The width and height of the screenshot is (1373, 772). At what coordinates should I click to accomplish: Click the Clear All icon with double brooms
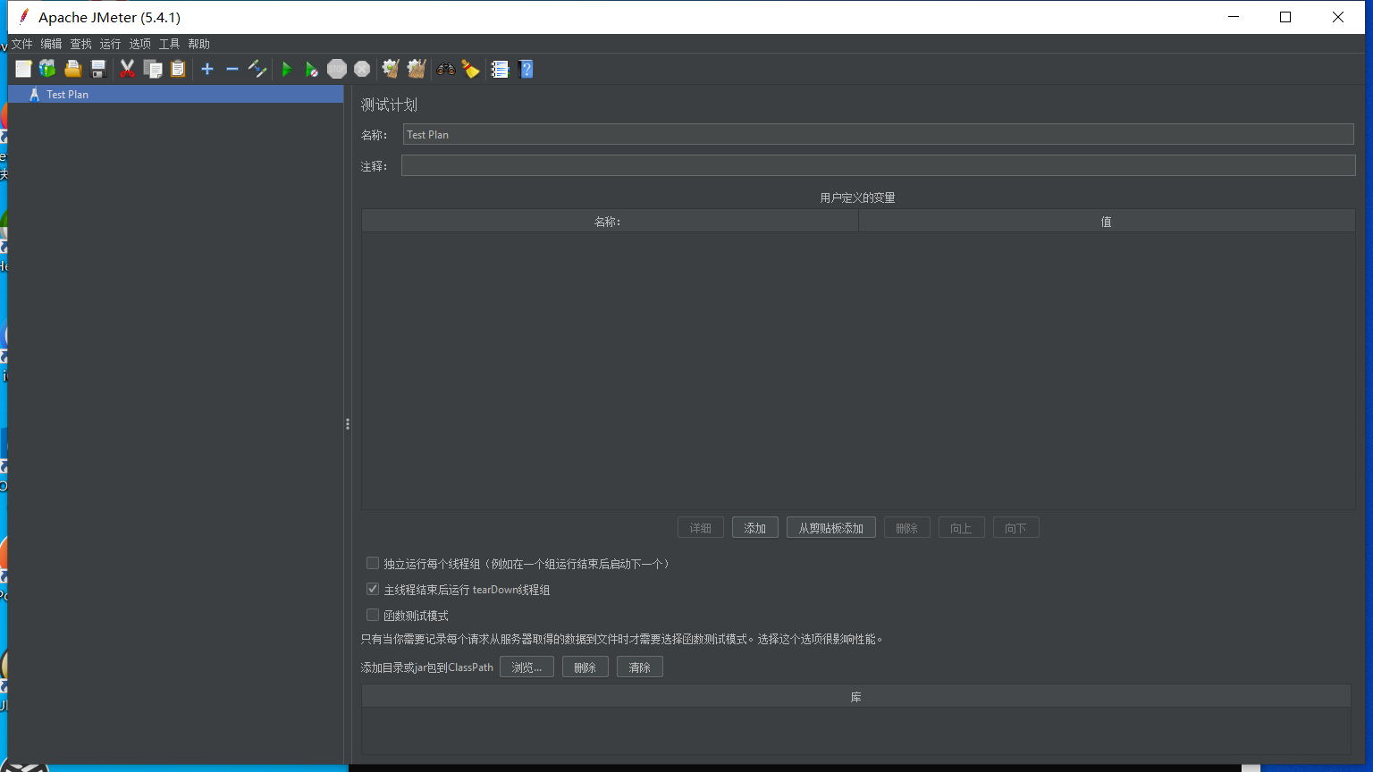pyautogui.click(x=416, y=69)
